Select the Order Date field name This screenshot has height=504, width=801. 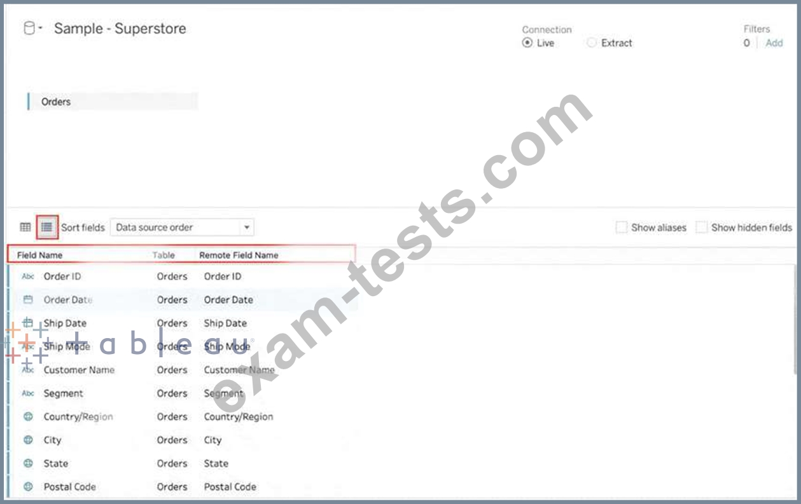68,300
